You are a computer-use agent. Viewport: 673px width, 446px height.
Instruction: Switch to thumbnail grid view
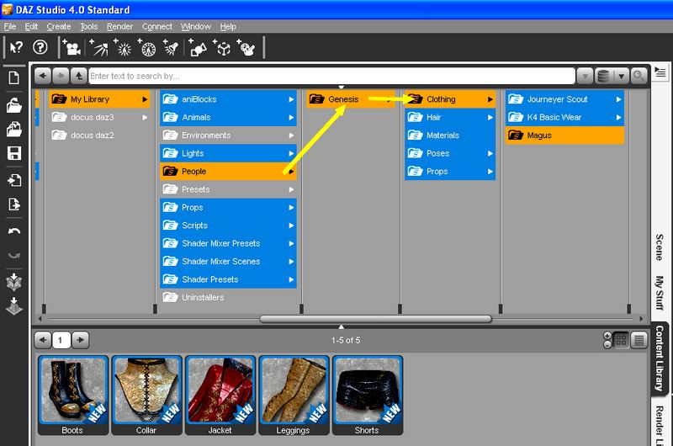pos(621,341)
